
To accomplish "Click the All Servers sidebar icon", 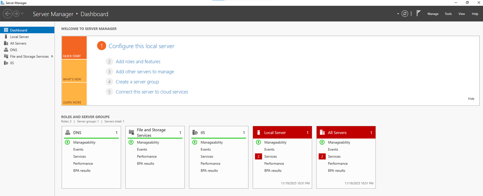I will point(6,43).
